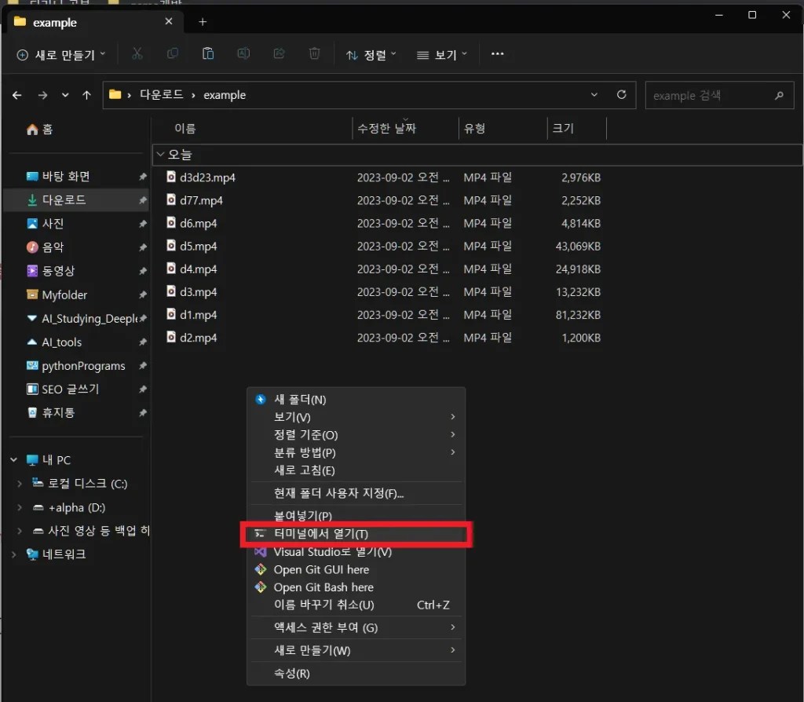Select the Cut icon in the toolbar
Viewport: 804px width, 702px height.
tap(137, 54)
